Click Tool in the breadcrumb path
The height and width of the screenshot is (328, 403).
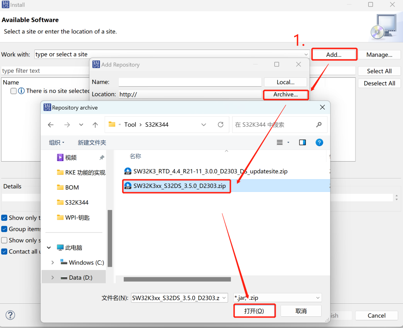tap(130, 125)
